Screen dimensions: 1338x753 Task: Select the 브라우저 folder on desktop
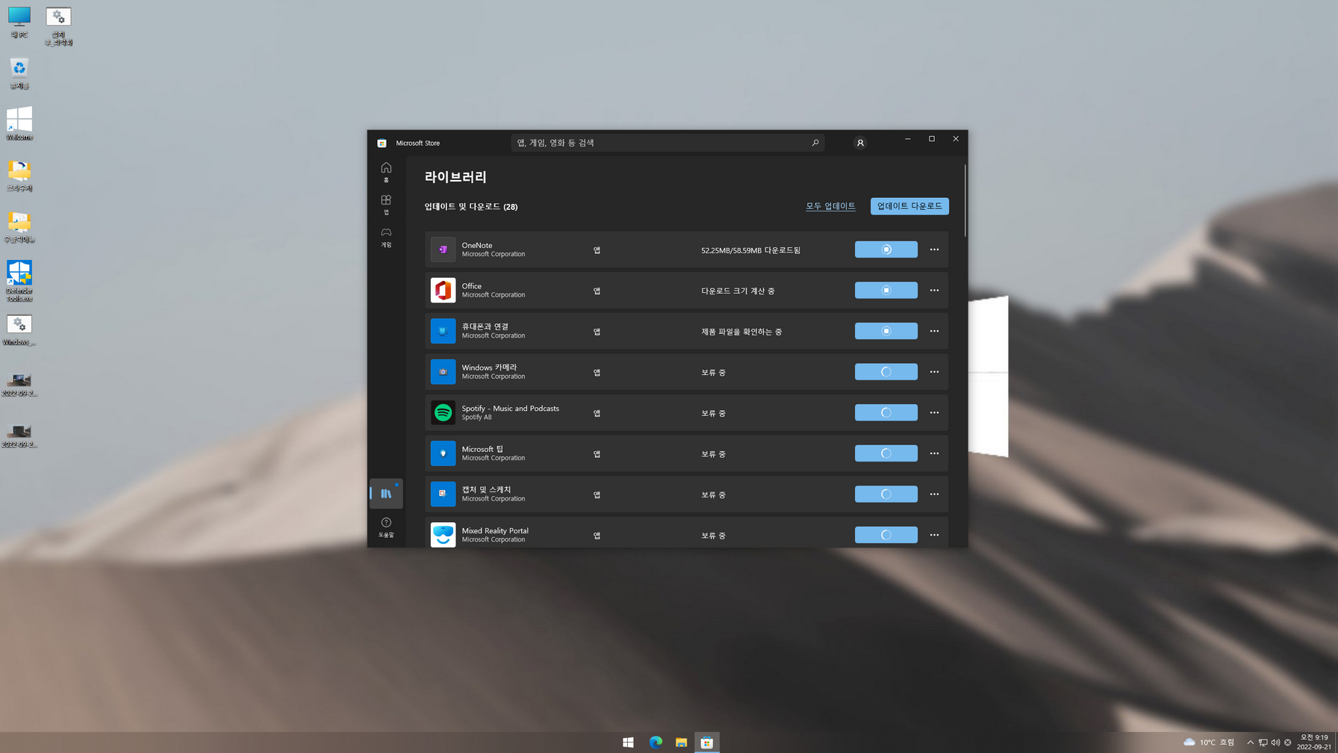tap(19, 176)
